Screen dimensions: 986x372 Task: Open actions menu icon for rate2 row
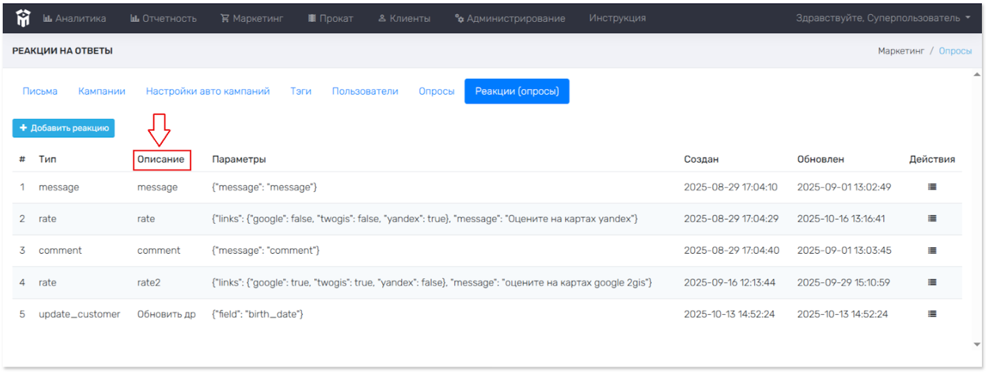[932, 282]
